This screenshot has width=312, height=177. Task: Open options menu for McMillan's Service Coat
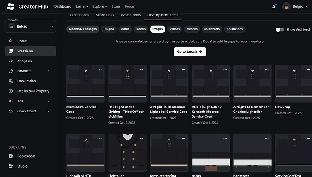click(x=100, y=70)
